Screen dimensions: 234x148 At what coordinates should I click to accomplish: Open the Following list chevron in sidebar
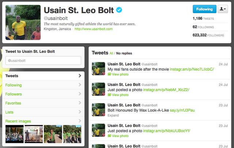click(80, 85)
